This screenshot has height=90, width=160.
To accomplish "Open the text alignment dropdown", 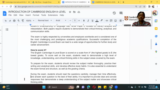I will click(121, 20).
